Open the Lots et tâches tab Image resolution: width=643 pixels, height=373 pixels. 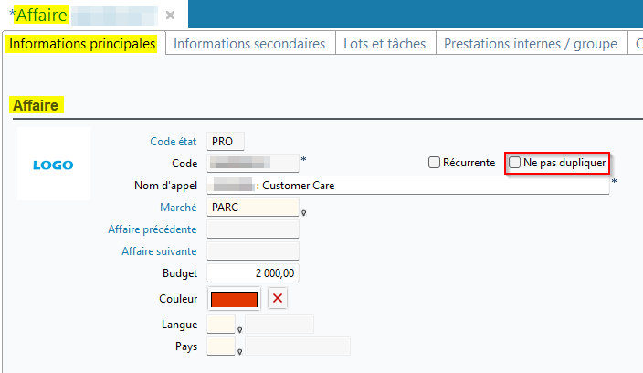coord(385,44)
